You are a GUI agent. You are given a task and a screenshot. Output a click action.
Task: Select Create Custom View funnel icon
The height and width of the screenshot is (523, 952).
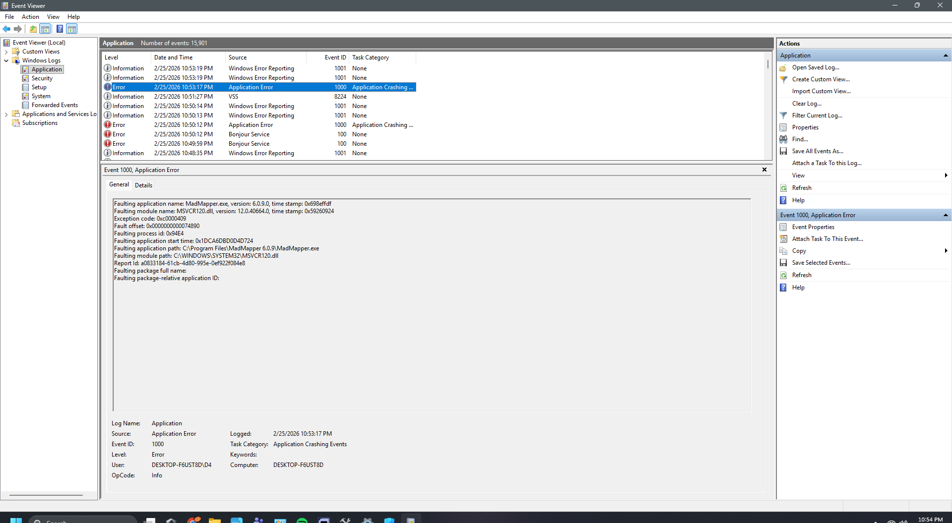[x=784, y=79]
